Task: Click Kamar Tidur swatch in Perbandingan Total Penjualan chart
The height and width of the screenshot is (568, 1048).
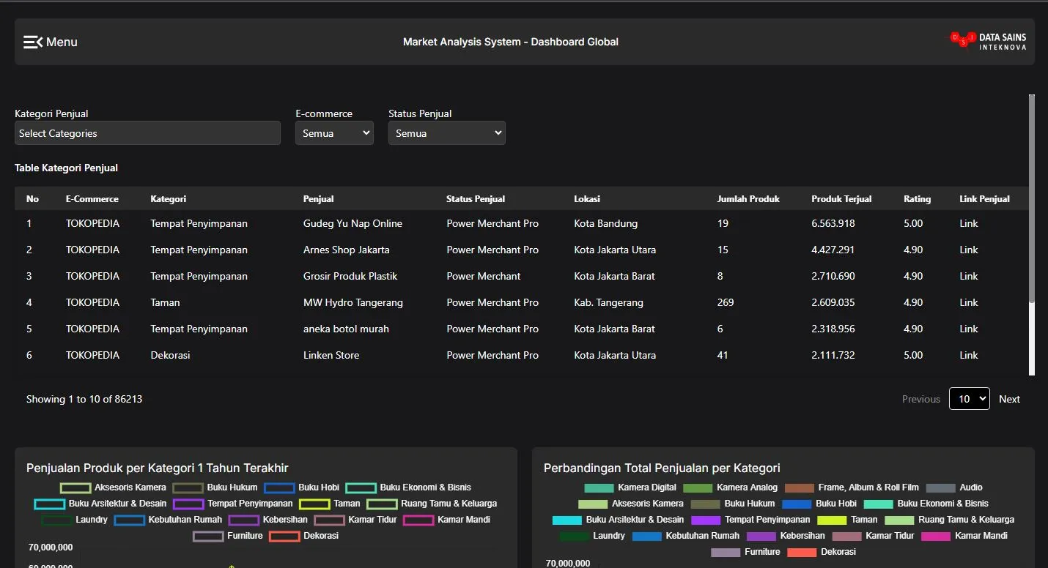Action: click(x=847, y=536)
